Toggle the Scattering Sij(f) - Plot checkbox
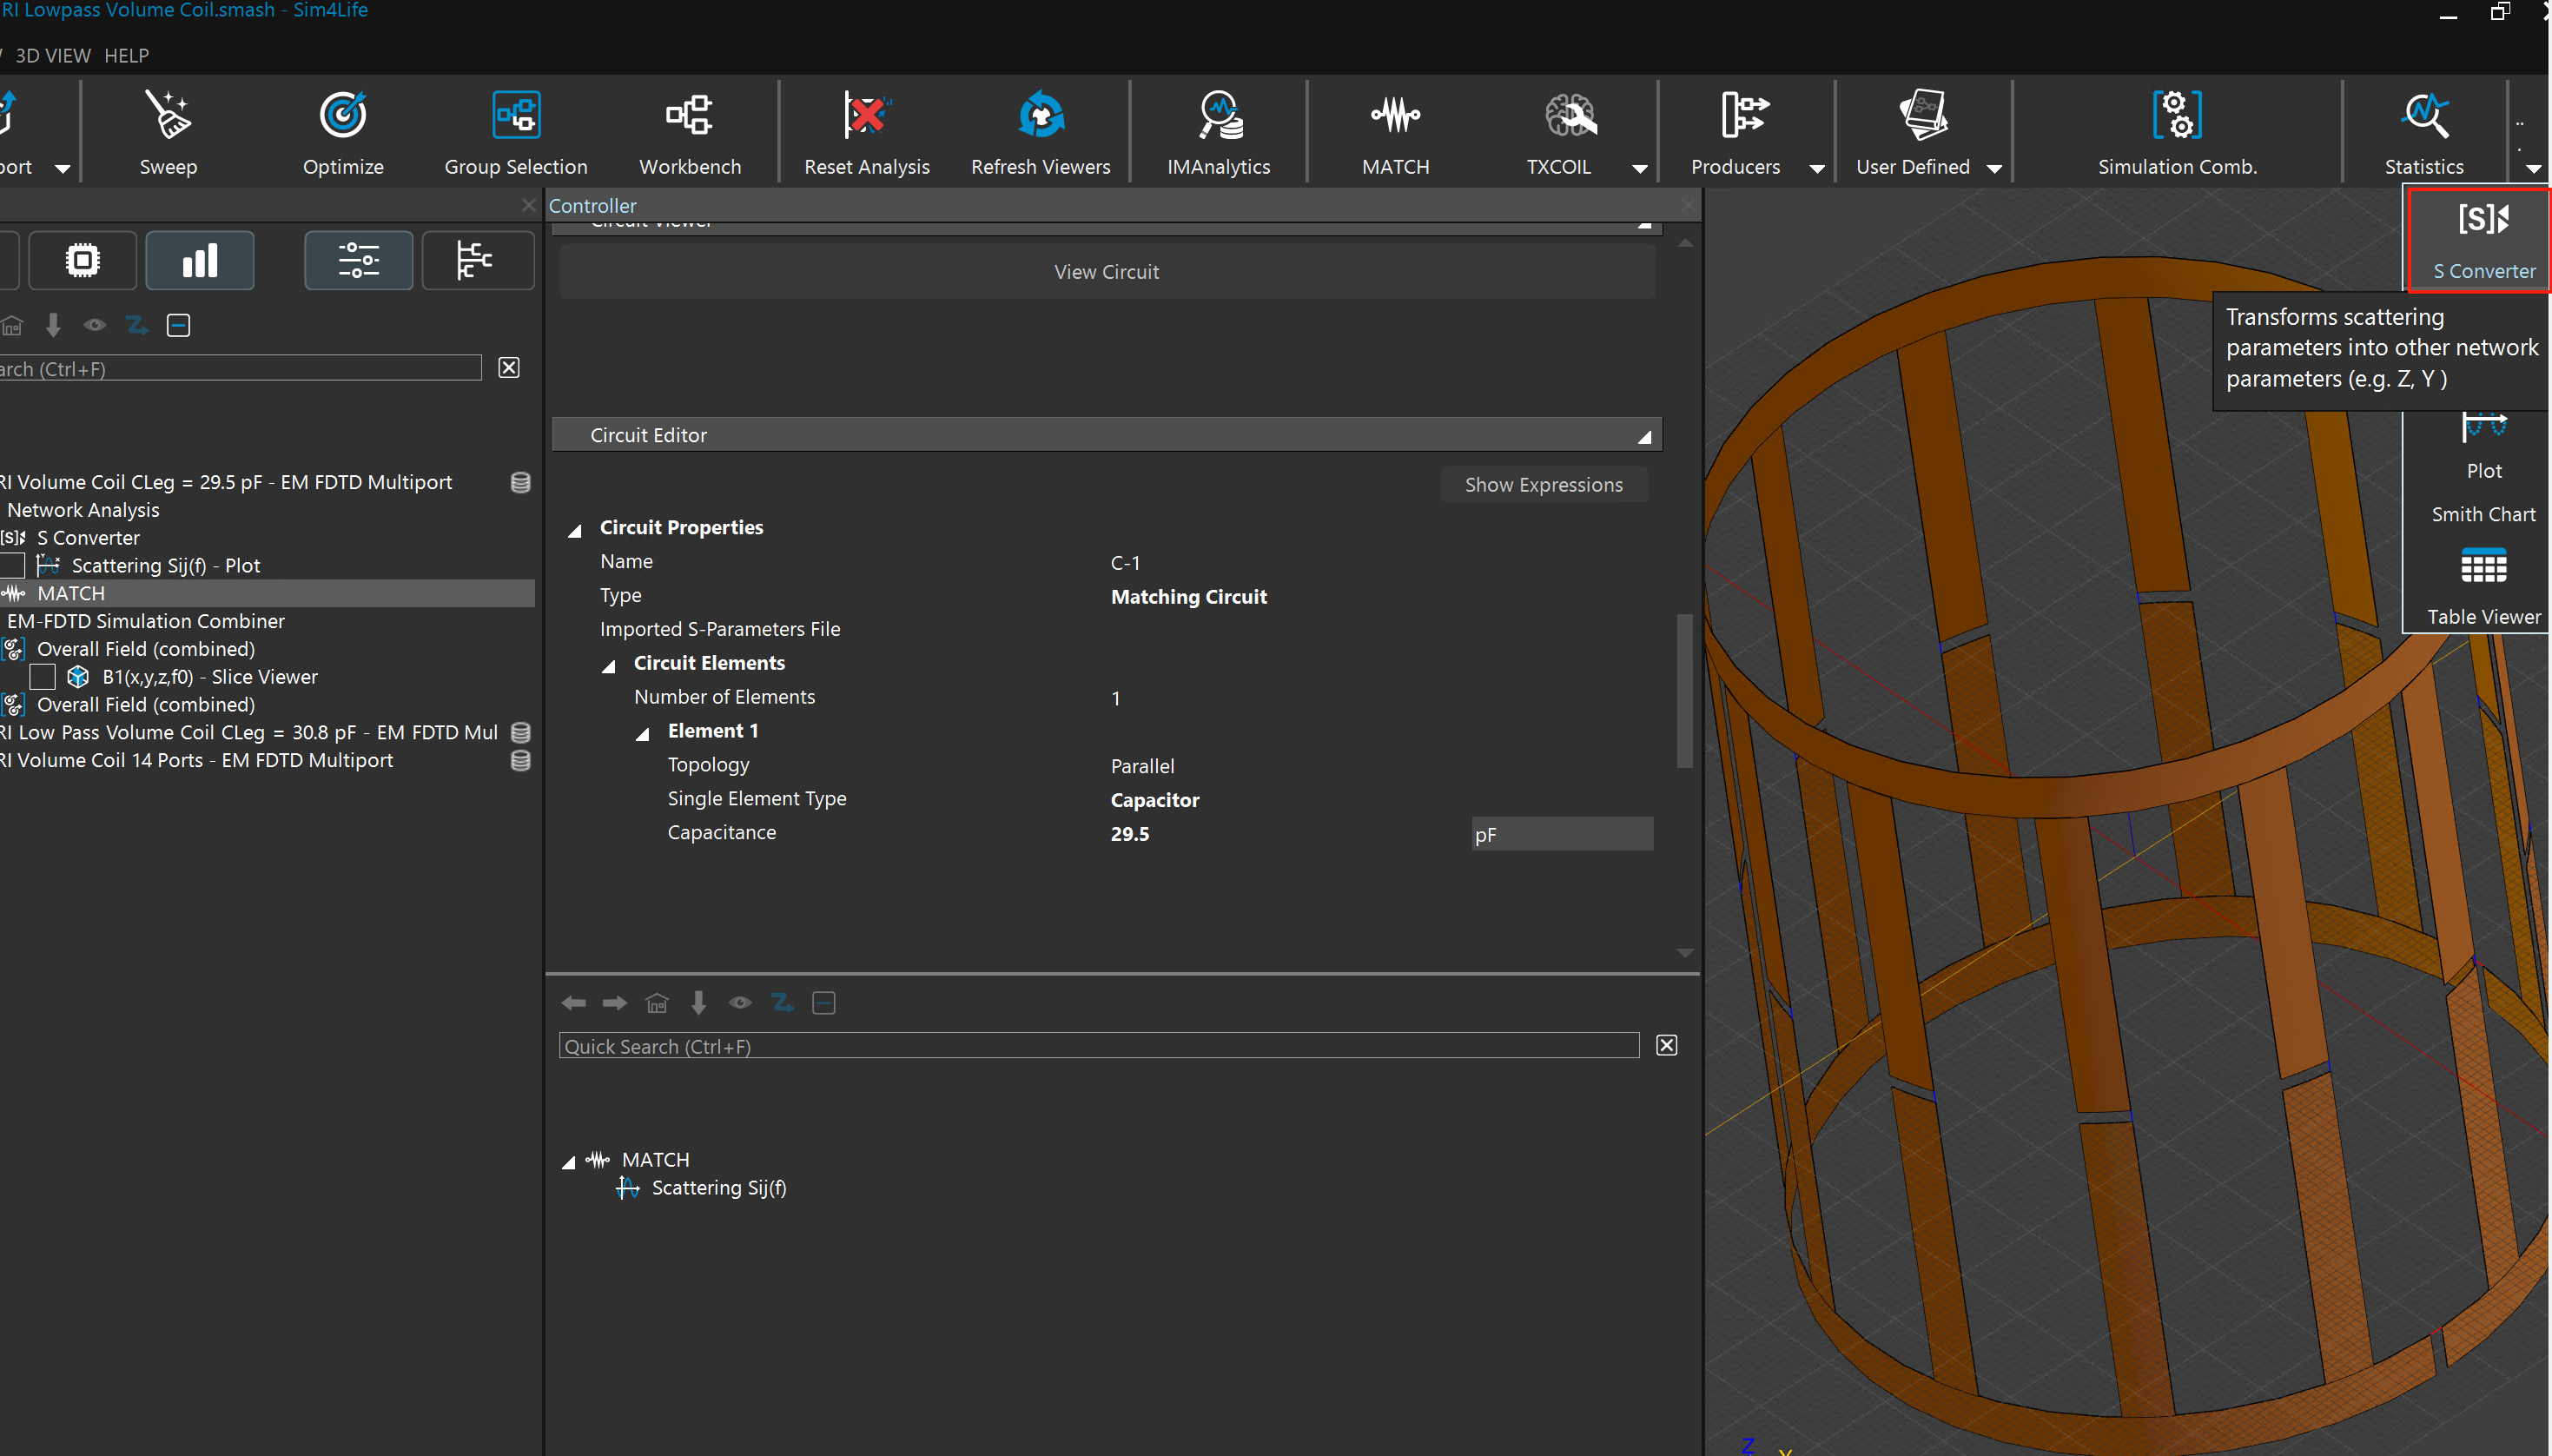 click(x=13, y=566)
